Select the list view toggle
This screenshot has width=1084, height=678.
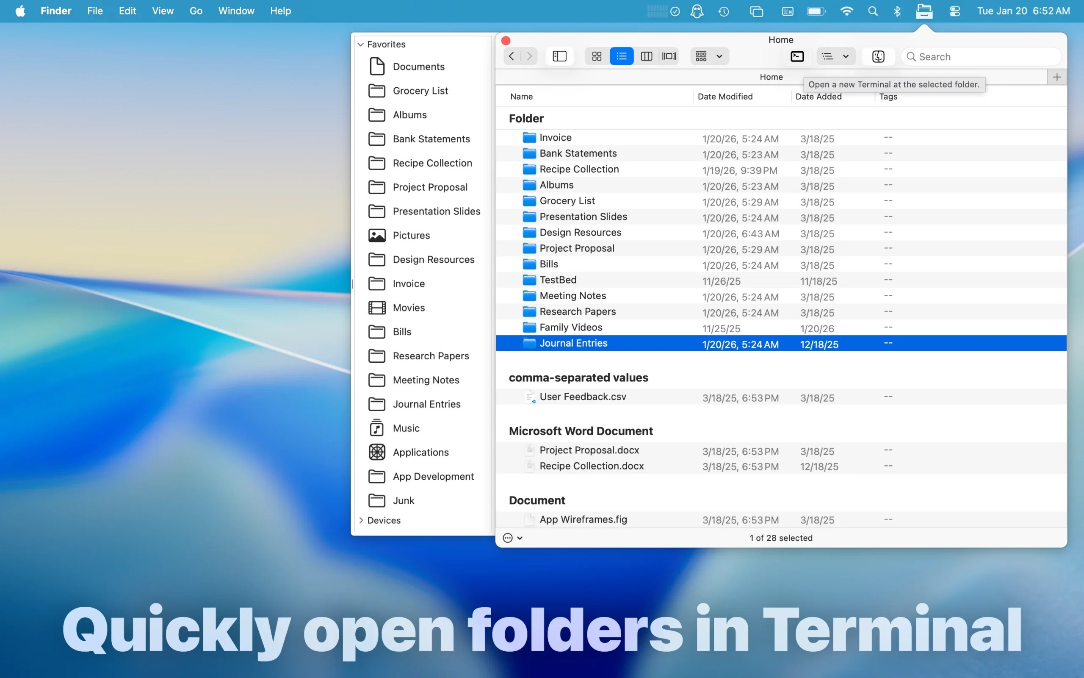[621, 56]
